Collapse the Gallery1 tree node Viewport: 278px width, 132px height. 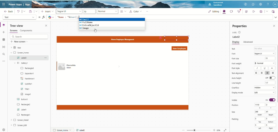(x=15, y=63)
